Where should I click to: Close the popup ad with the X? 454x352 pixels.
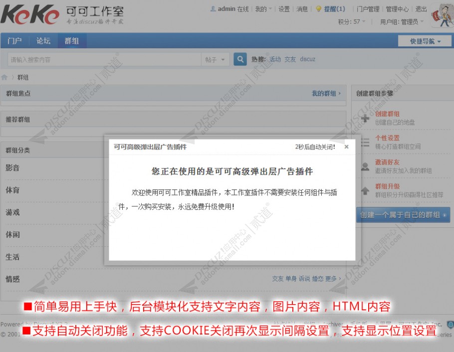click(346, 147)
